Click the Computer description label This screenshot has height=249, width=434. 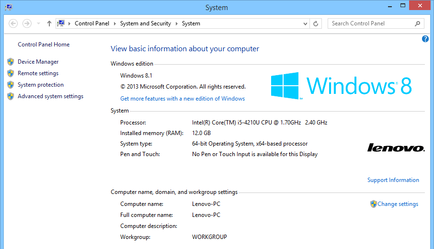tap(148, 226)
